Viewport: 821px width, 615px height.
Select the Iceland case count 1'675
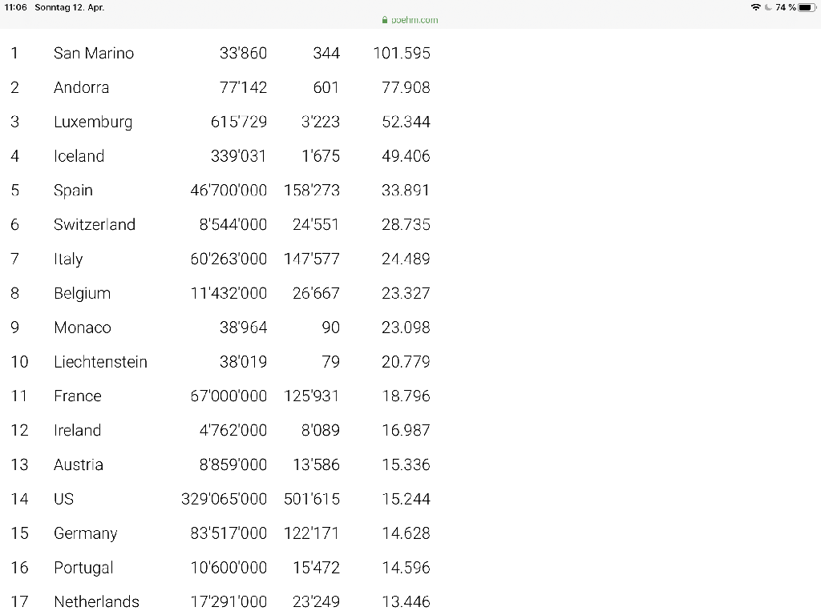[321, 156]
